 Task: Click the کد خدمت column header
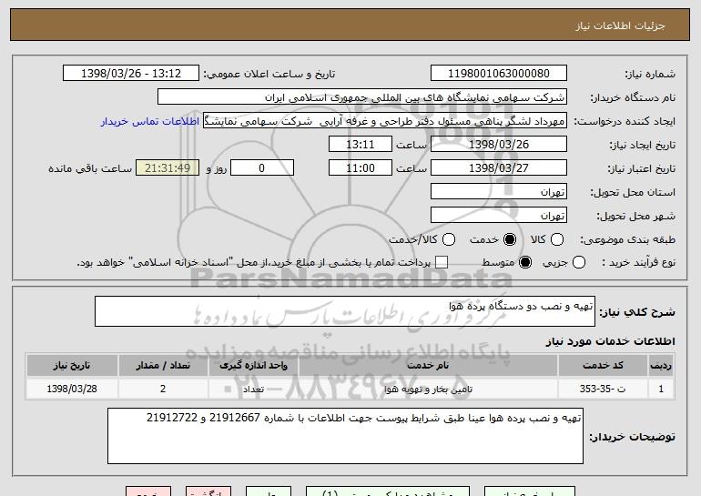click(x=603, y=366)
